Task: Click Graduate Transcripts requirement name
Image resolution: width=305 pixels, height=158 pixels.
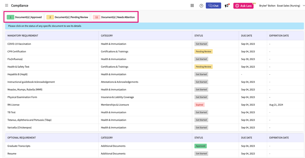Action: point(19,146)
